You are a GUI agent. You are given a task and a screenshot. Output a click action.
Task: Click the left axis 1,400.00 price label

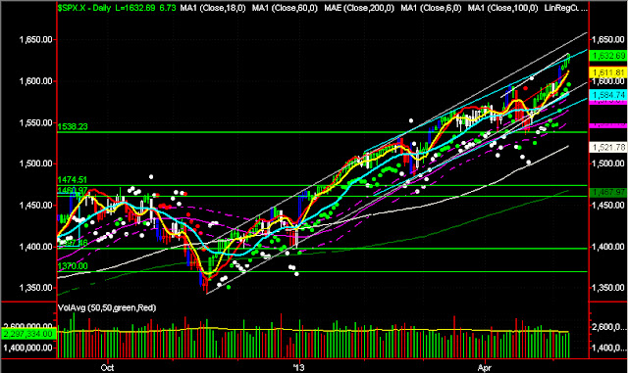click(35, 247)
